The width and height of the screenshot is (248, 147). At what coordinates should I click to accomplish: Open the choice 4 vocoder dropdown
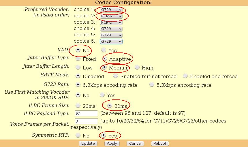coord(111,29)
